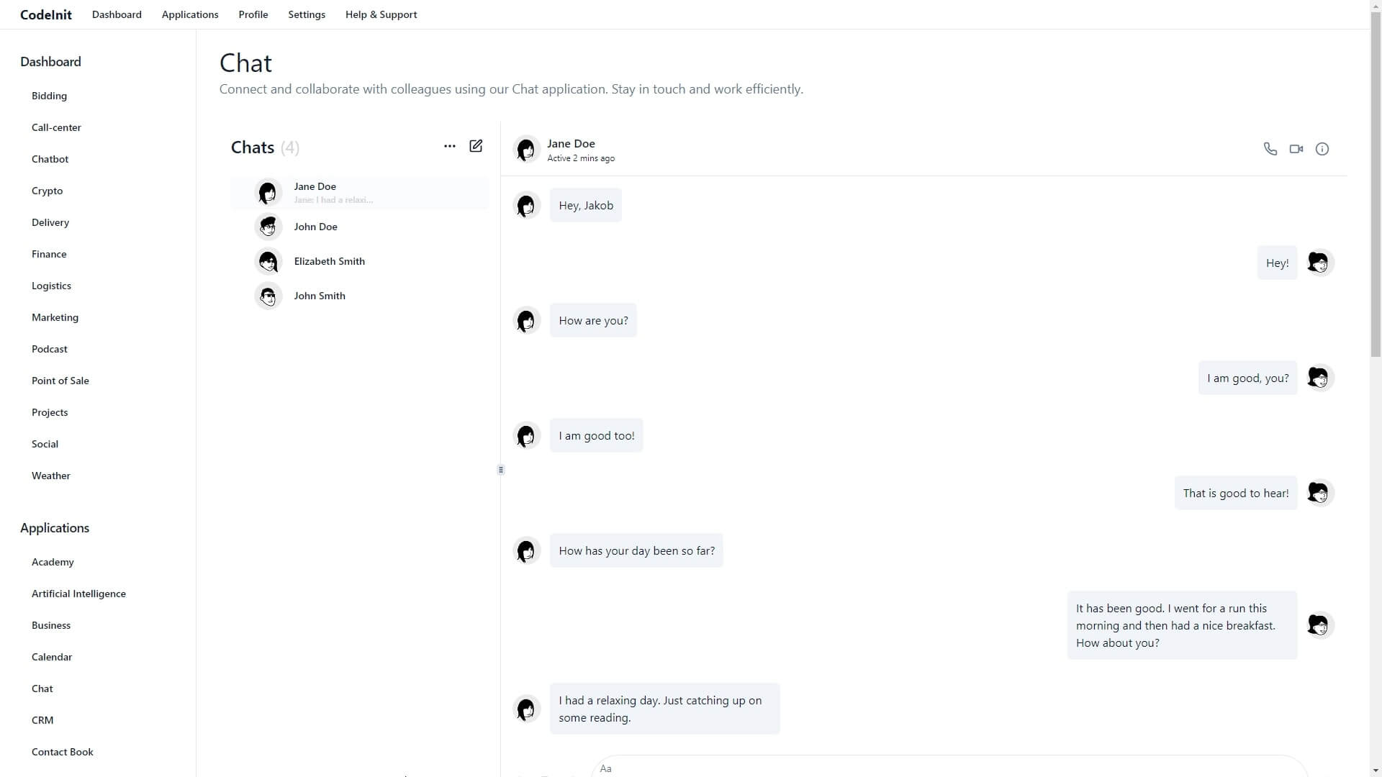1382x777 pixels.
Task: Open the Chats more options ellipsis
Action: click(450, 146)
